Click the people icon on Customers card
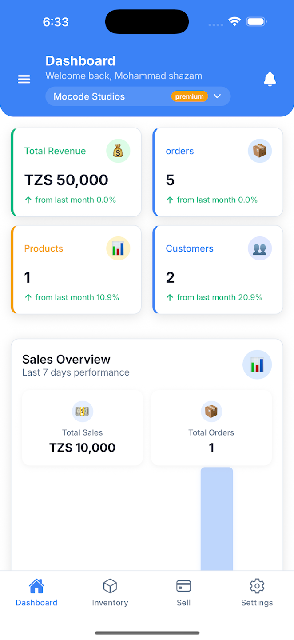Viewport: 294px width, 640px height. [x=259, y=248]
